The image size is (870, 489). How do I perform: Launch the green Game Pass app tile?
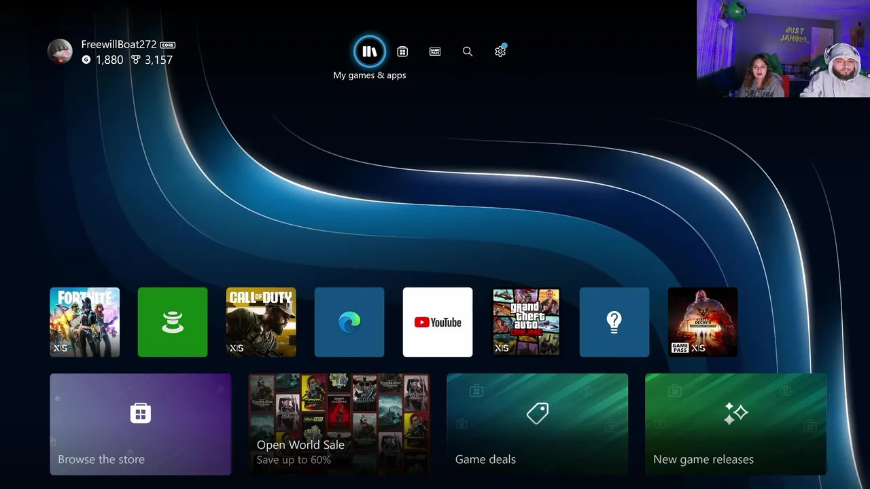[x=173, y=322]
